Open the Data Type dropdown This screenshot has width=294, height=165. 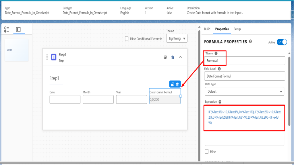click(245, 91)
